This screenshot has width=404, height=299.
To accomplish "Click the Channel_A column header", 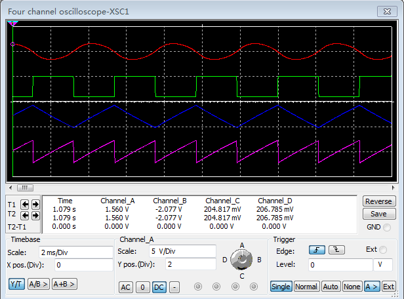I will [117, 201].
